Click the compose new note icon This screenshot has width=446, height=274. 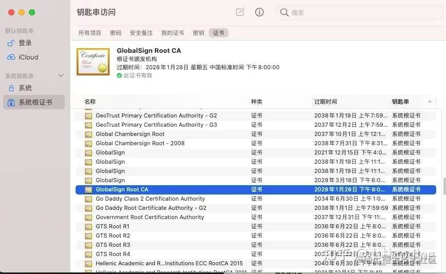point(240,12)
